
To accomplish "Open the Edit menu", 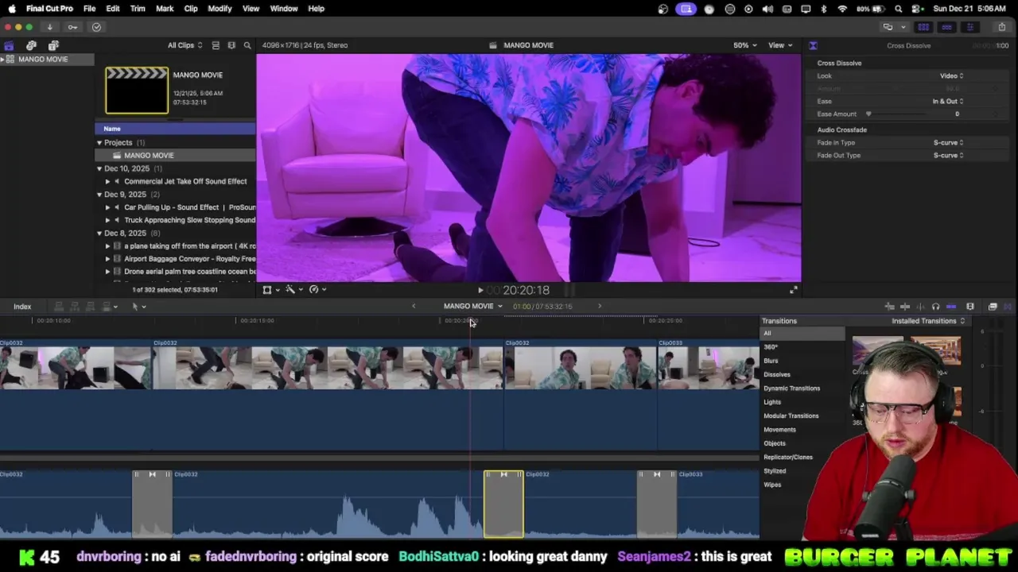I will [x=113, y=9].
